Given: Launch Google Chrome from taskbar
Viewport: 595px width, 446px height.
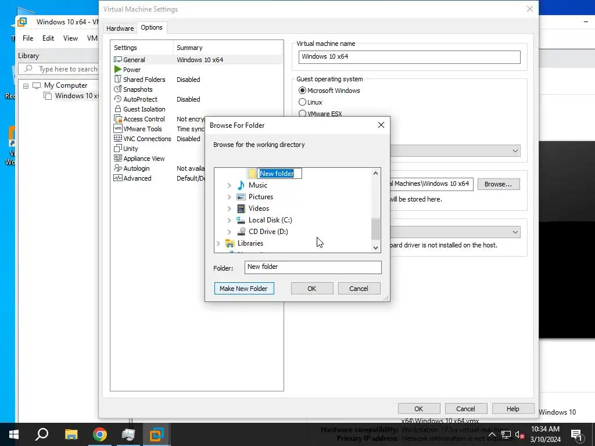Looking at the screenshot, I should point(99,434).
